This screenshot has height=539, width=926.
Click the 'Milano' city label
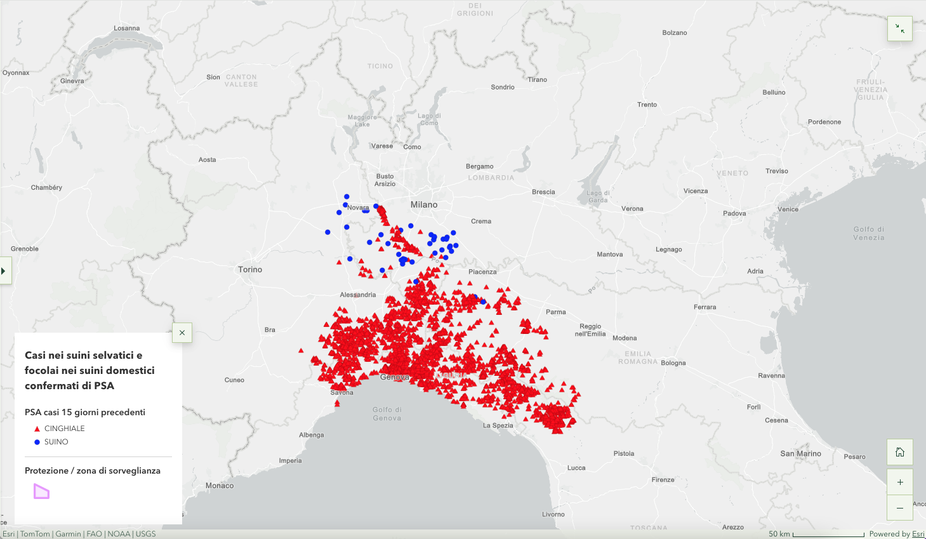pos(424,204)
